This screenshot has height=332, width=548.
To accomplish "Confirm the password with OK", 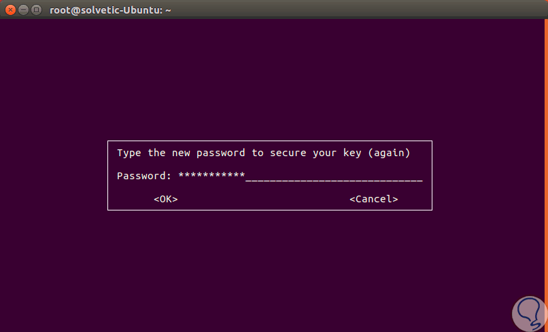I will coord(165,199).
